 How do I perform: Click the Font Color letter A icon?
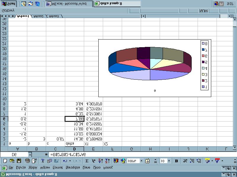217,161
